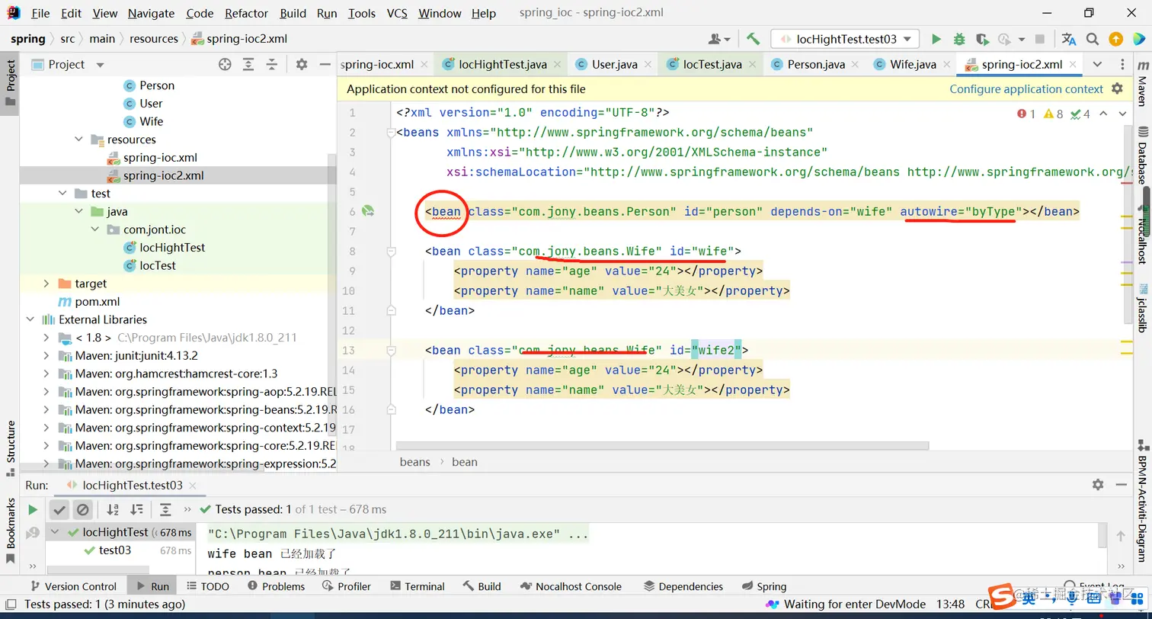The height and width of the screenshot is (619, 1152).
Task: Collapse External Libraries node
Action: pos(30,319)
